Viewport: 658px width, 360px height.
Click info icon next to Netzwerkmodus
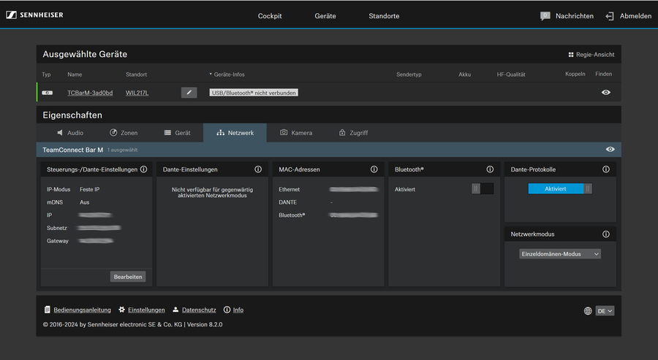point(606,234)
